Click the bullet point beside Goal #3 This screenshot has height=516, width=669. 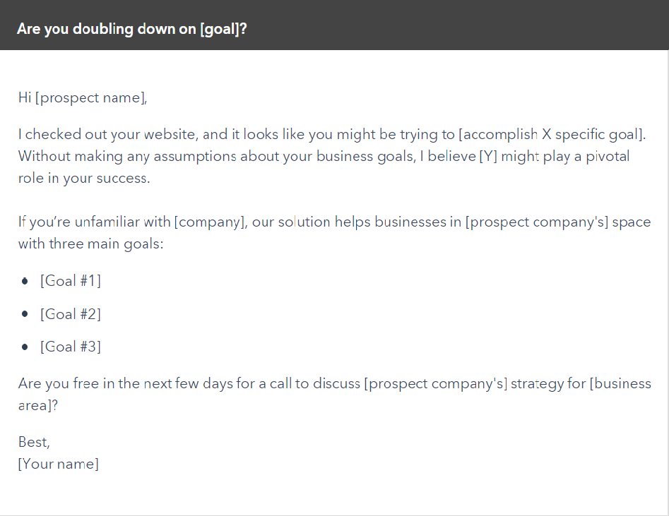[25, 347]
